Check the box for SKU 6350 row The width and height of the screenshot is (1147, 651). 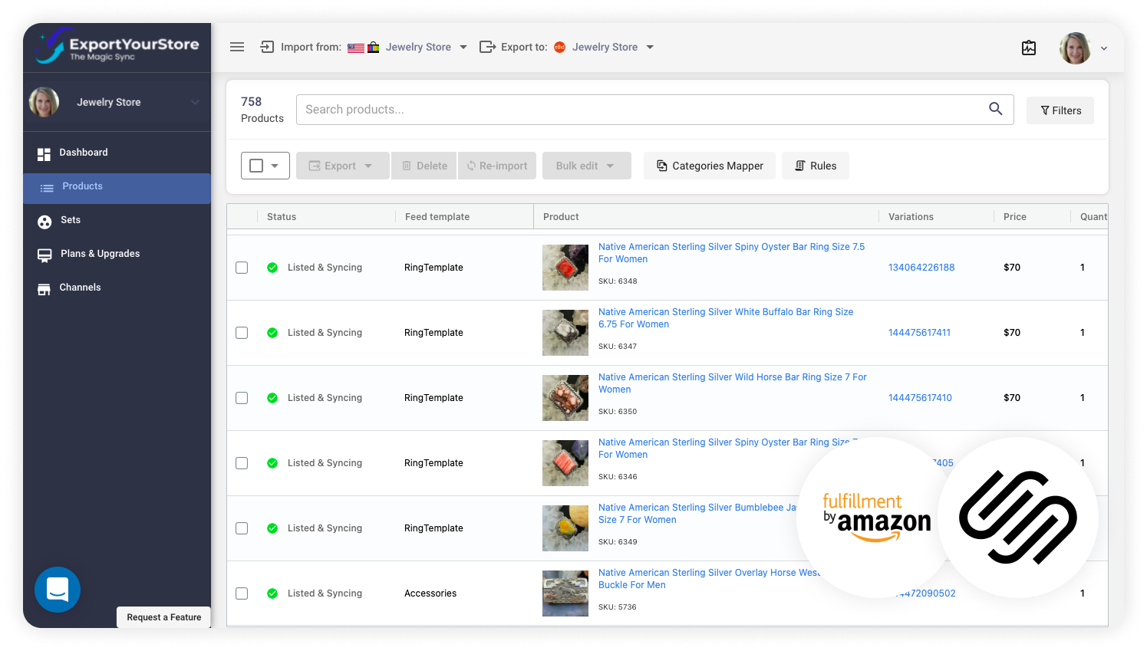pyautogui.click(x=242, y=398)
